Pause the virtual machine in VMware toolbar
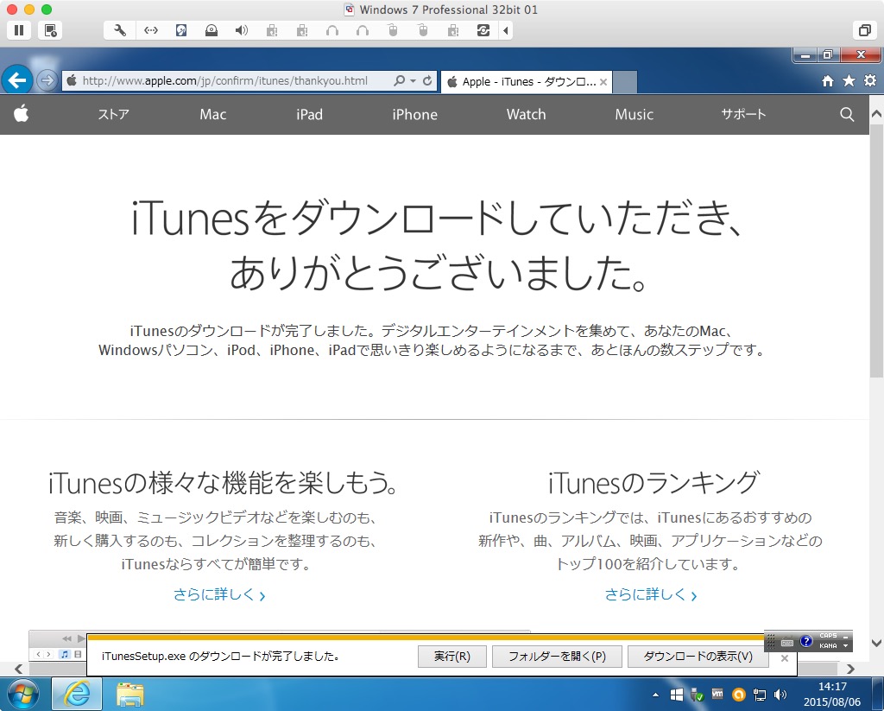 [19, 30]
